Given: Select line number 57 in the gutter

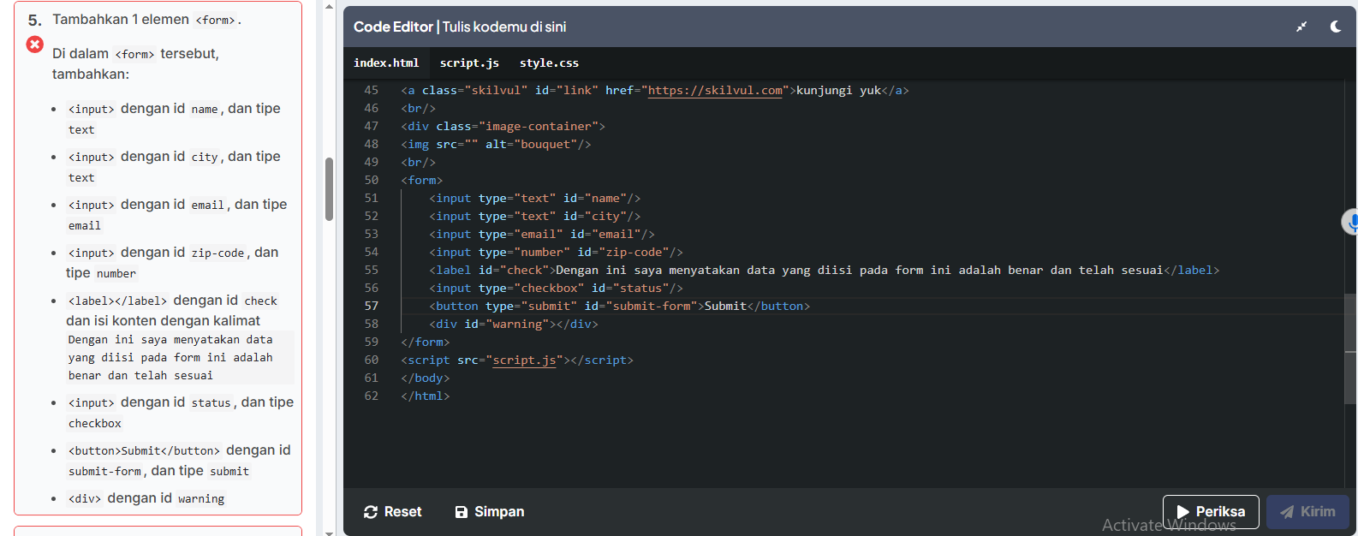Looking at the screenshot, I should (x=371, y=306).
